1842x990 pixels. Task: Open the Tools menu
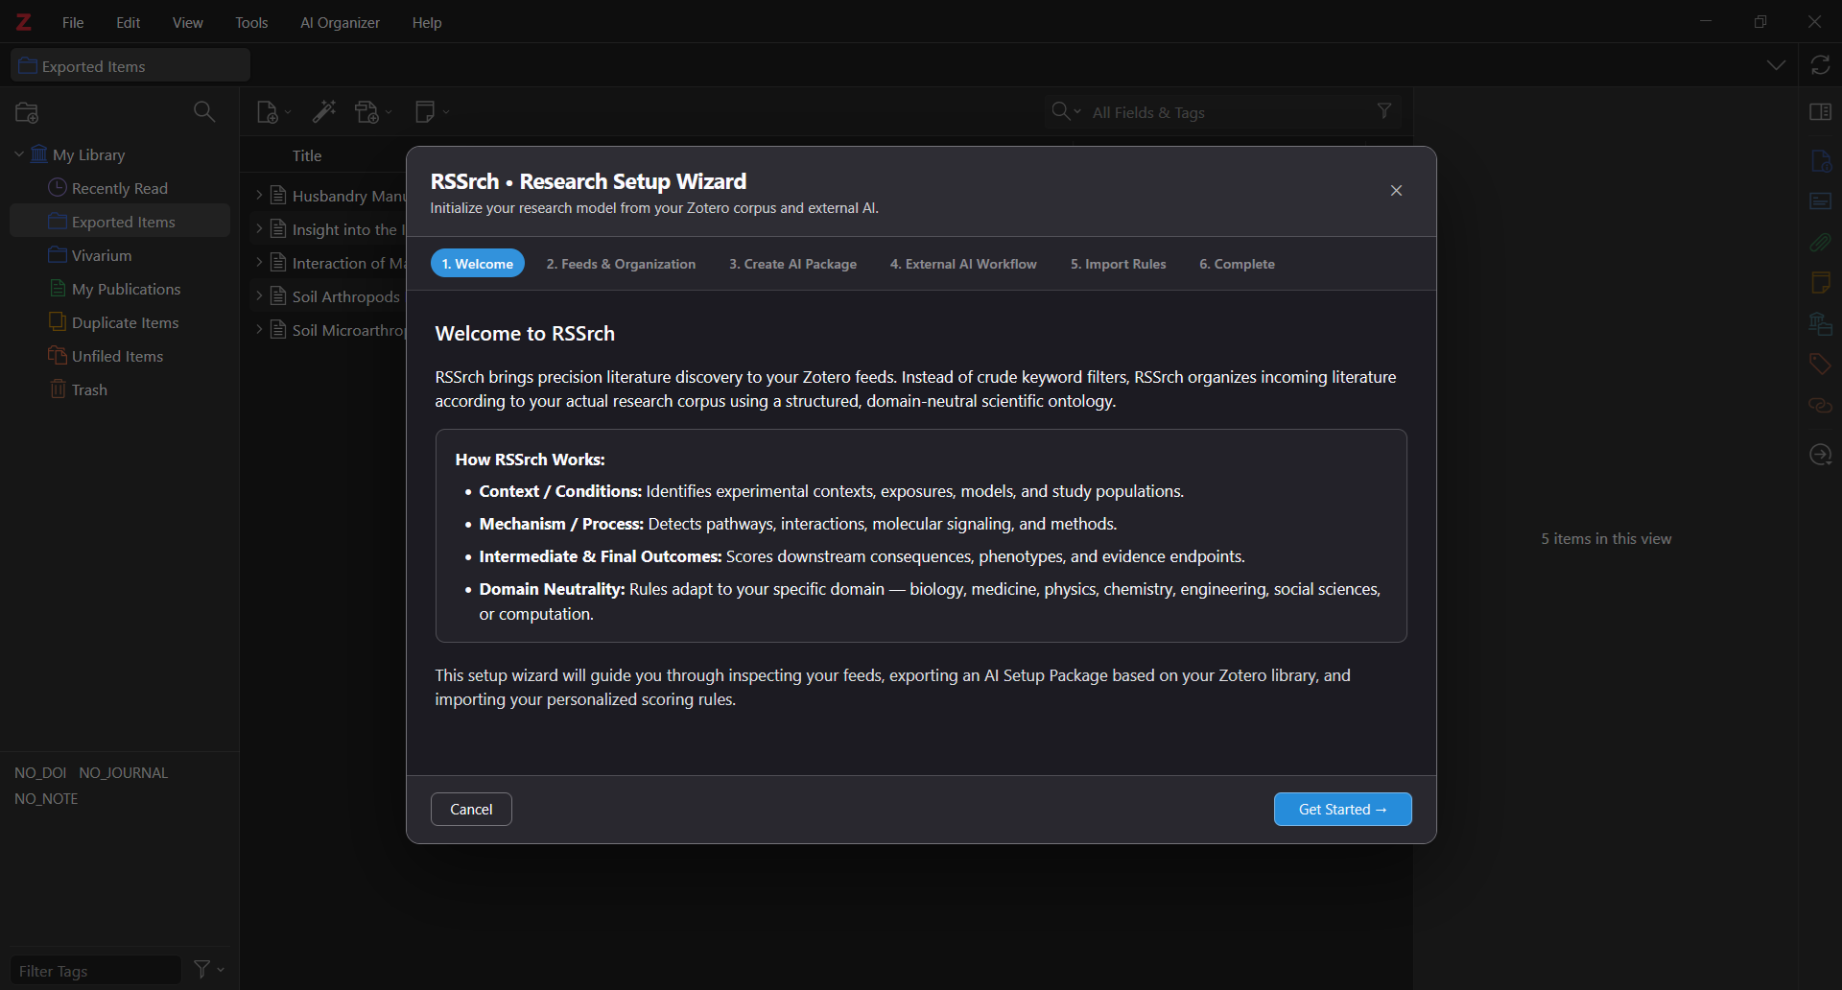(251, 22)
